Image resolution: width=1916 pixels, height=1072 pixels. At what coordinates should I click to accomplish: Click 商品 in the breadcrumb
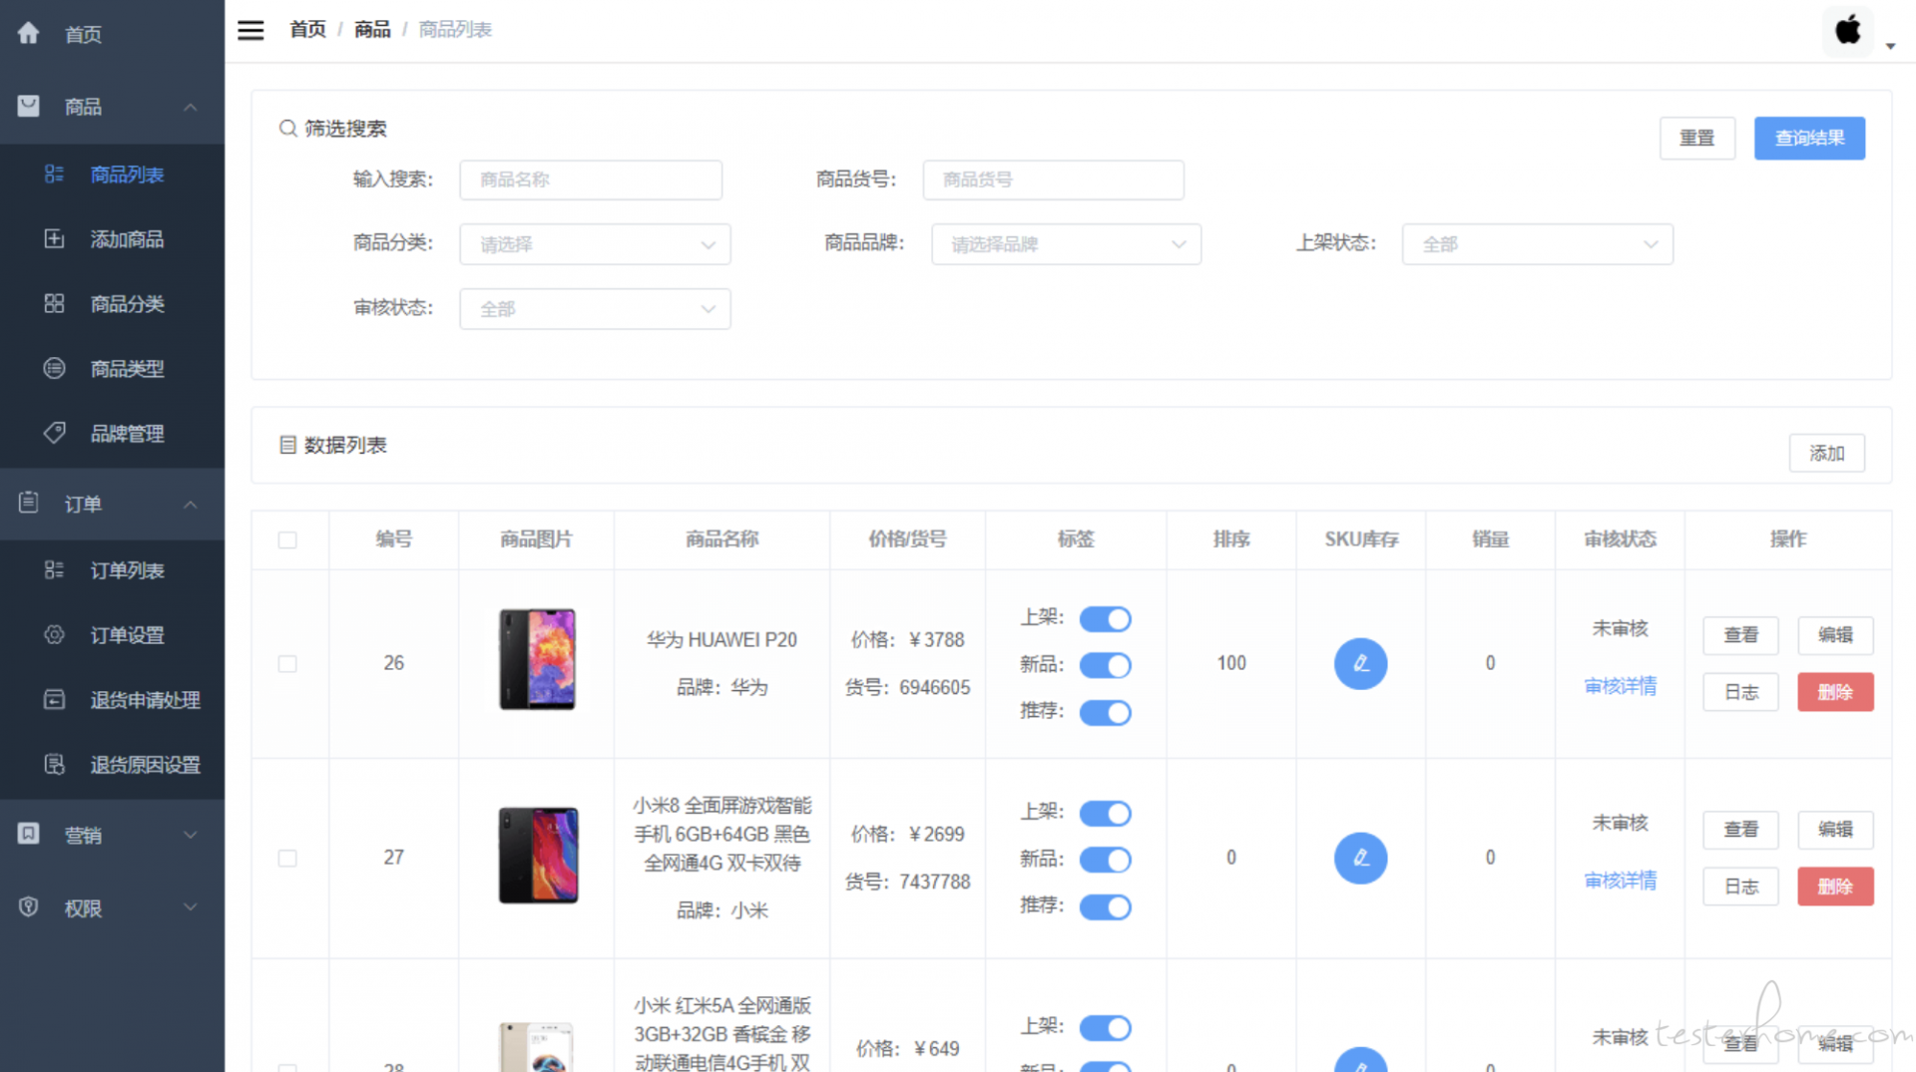click(x=372, y=30)
